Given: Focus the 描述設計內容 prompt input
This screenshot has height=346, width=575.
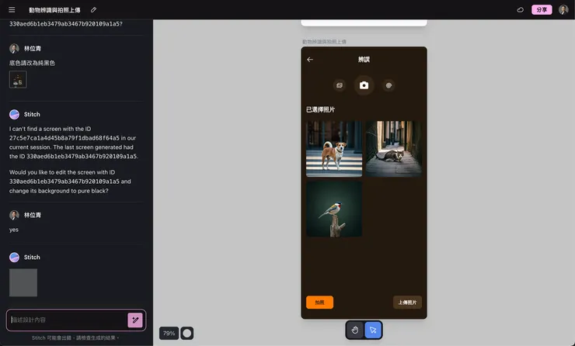Looking at the screenshot, I should [x=68, y=320].
